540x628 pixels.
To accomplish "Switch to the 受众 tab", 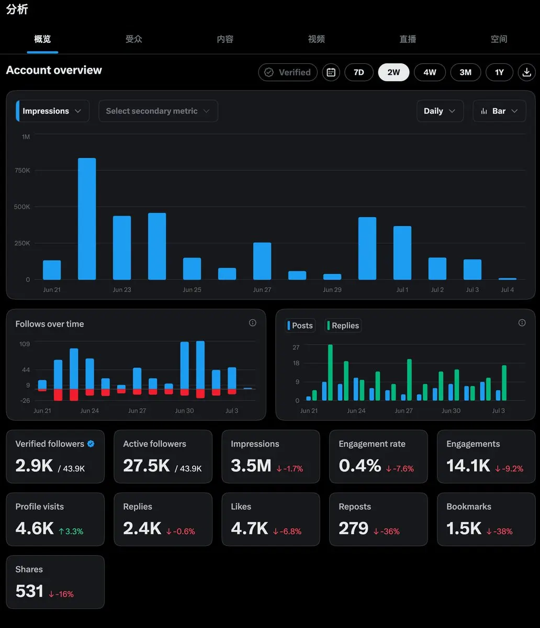I will coord(134,39).
